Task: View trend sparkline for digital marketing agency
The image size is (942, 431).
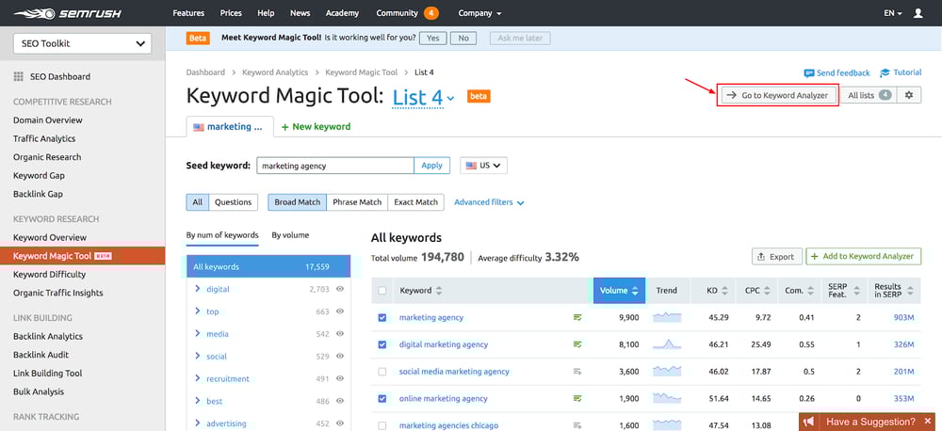Action: click(x=667, y=344)
